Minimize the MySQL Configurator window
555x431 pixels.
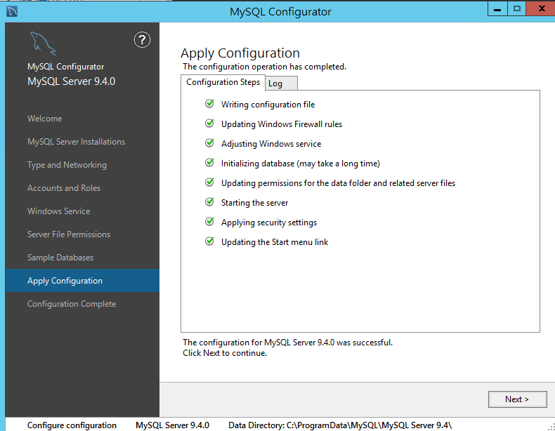[x=497, y=9]
